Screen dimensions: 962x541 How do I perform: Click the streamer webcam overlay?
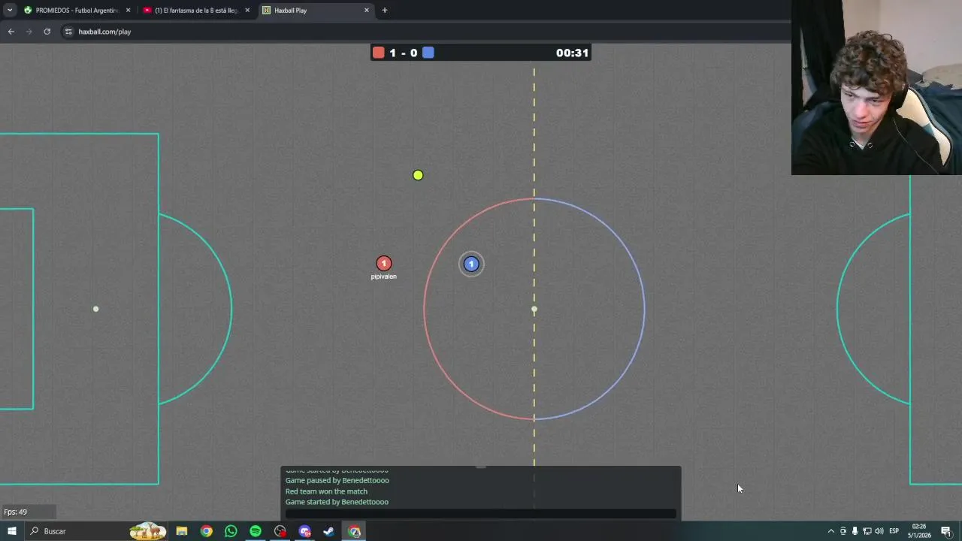point(876,87)
